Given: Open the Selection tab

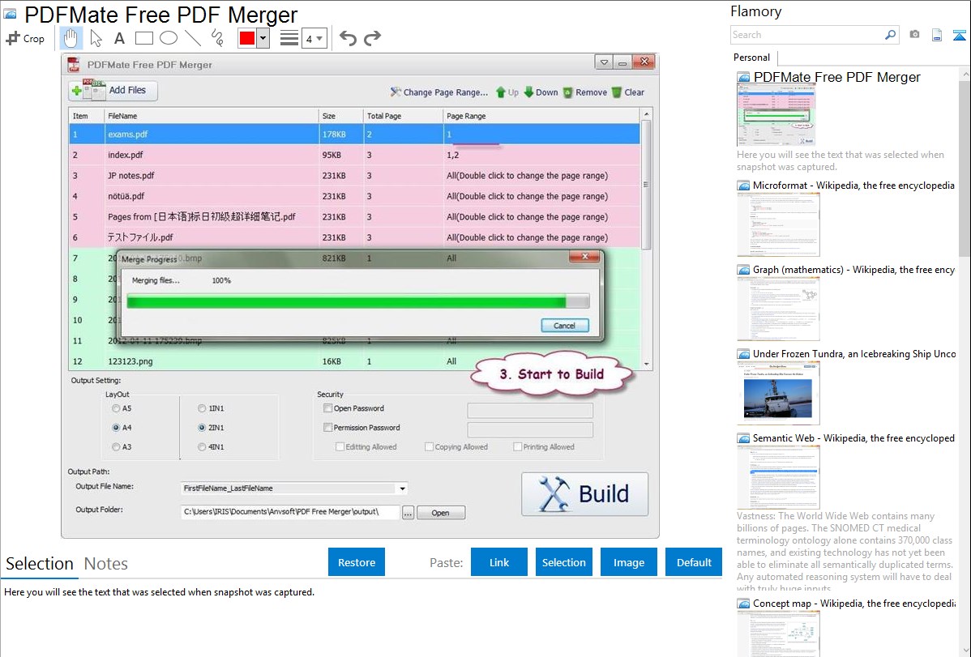Looking at the screenshot, I should pyautogui.click(x=40, y=564).
